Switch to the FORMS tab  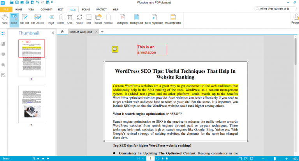(86, 9)
